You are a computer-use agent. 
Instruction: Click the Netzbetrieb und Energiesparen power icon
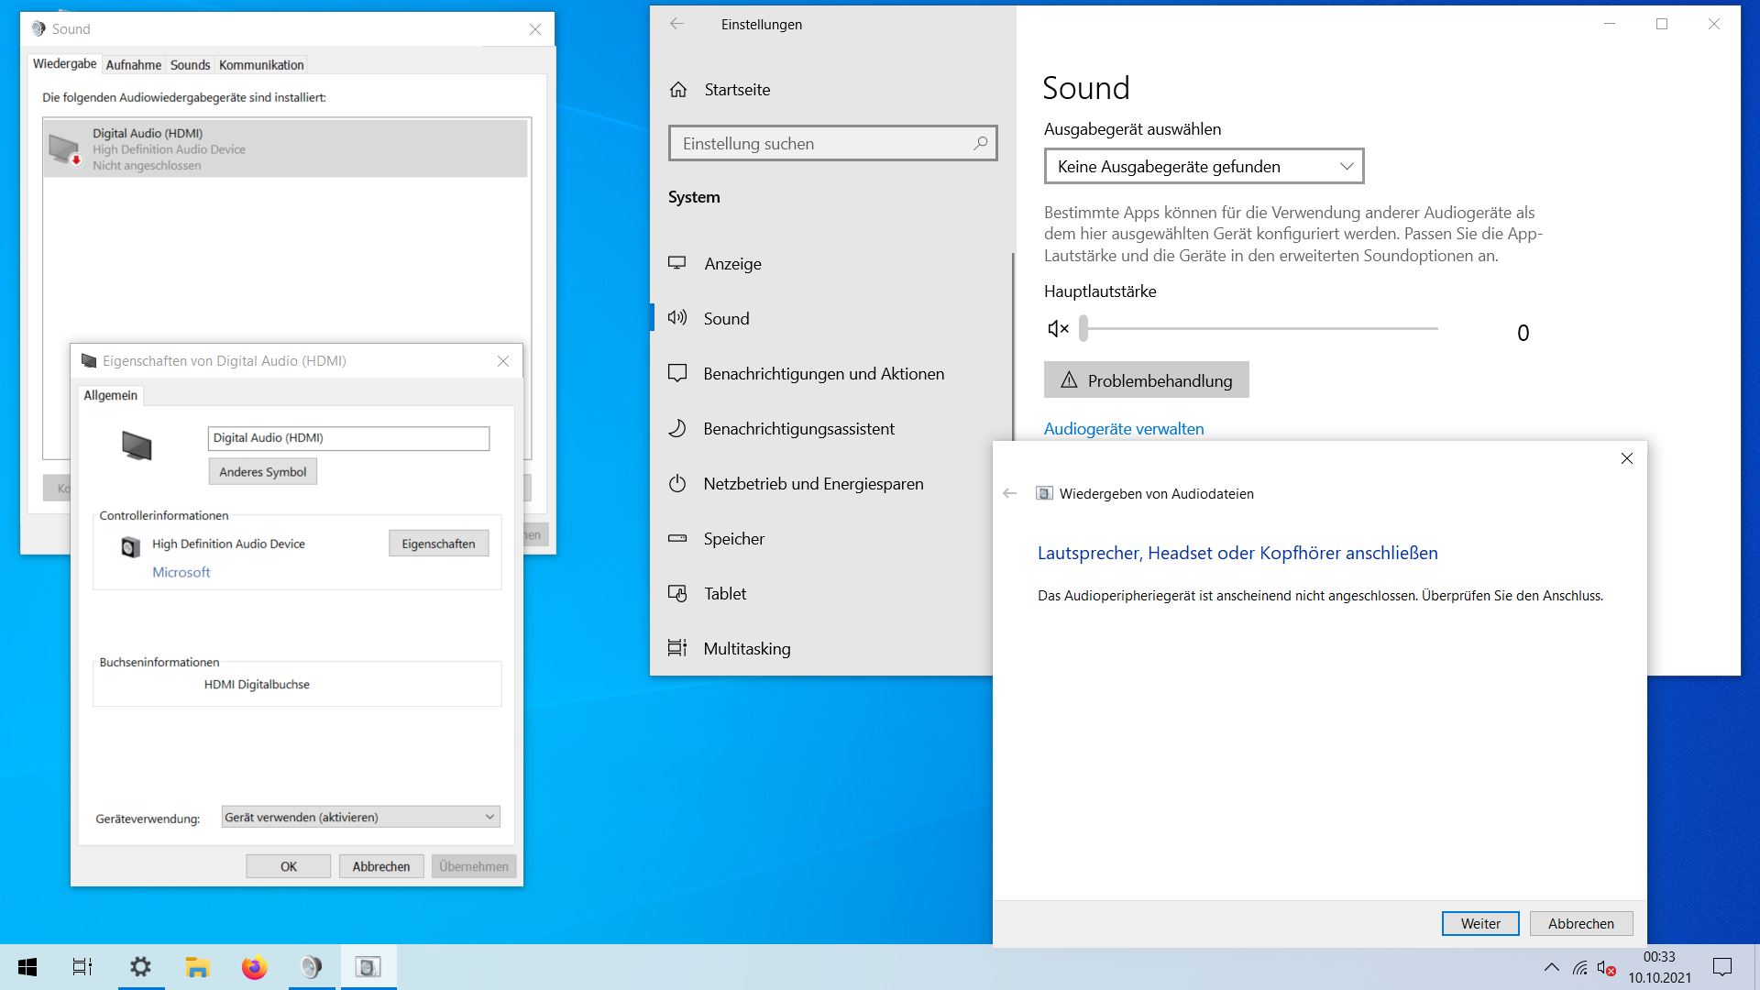(x=677, y=484)
